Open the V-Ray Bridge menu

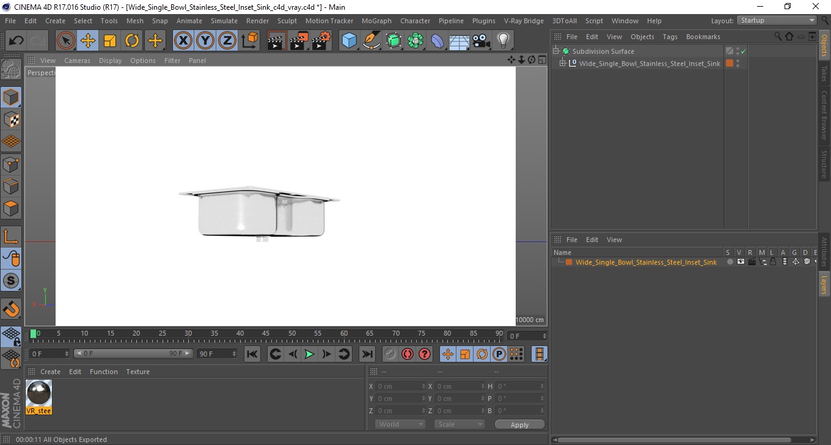pyautogui.click(x=524, y=21)
